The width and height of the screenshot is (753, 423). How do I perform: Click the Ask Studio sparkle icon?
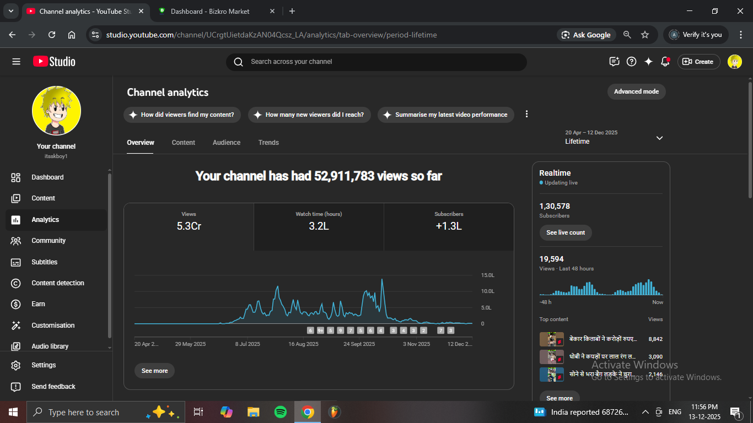coord(648,62)
